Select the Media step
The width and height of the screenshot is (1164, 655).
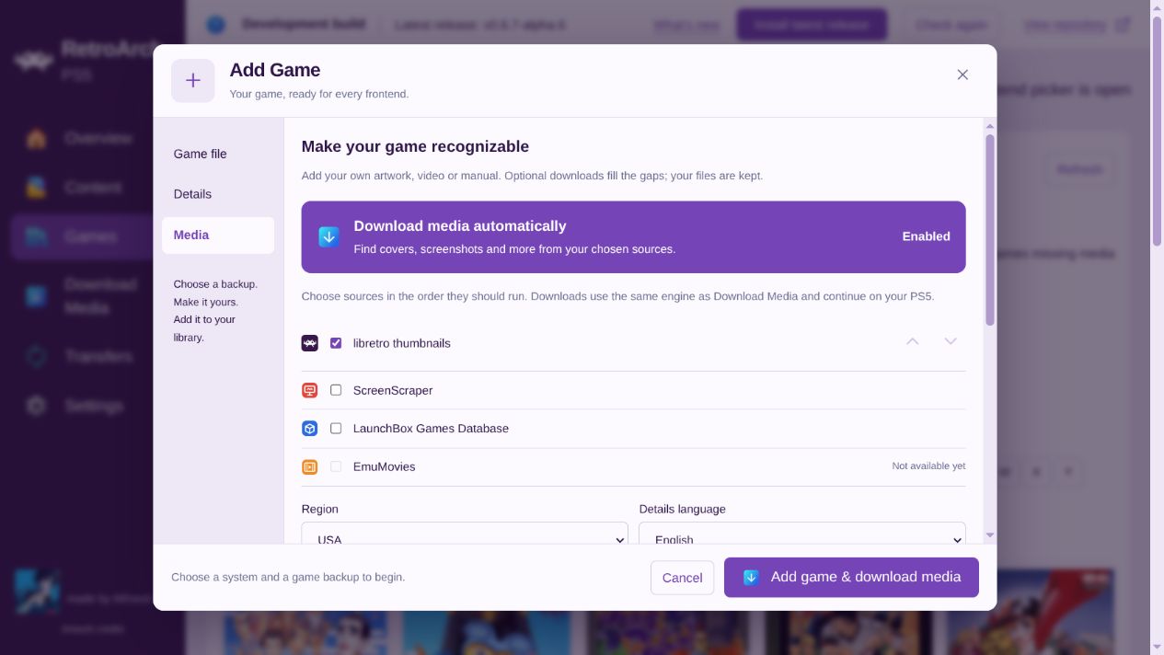[x=218, y=235]
